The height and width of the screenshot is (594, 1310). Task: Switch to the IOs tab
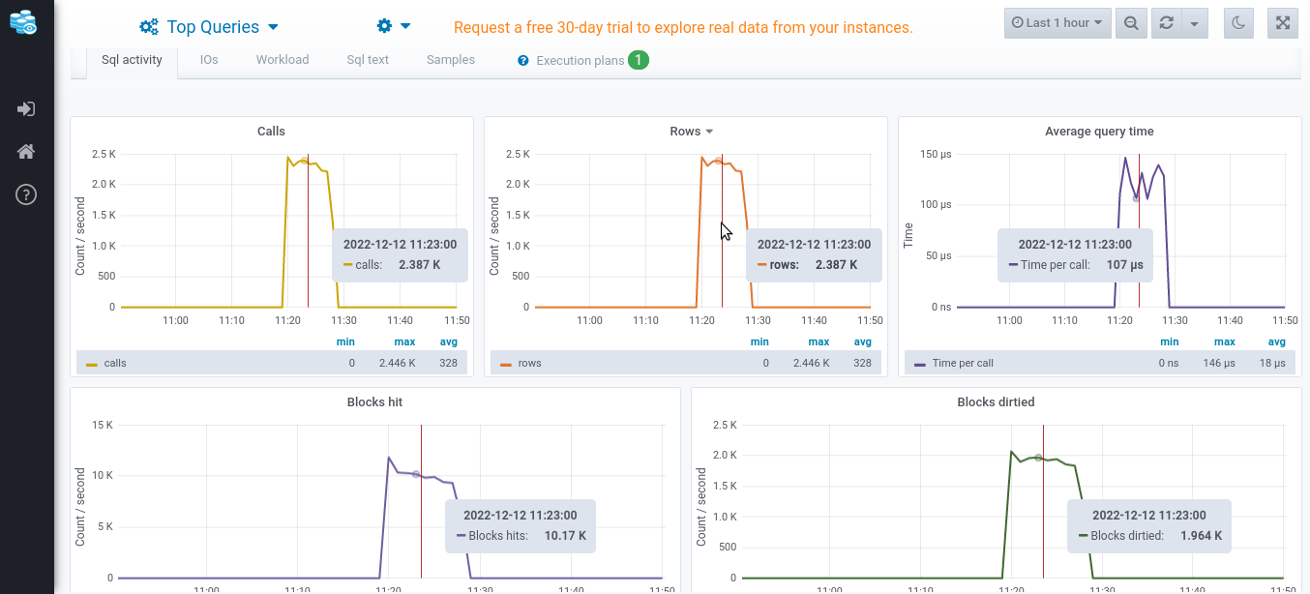[x=209, y=60]
